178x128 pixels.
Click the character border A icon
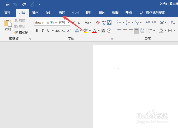109,23
